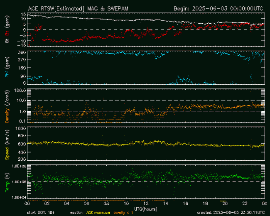Click the cyan 'Phi (gsm)' axis label
This screenshot has width=270, height=216.
click(x=7, y=67)
